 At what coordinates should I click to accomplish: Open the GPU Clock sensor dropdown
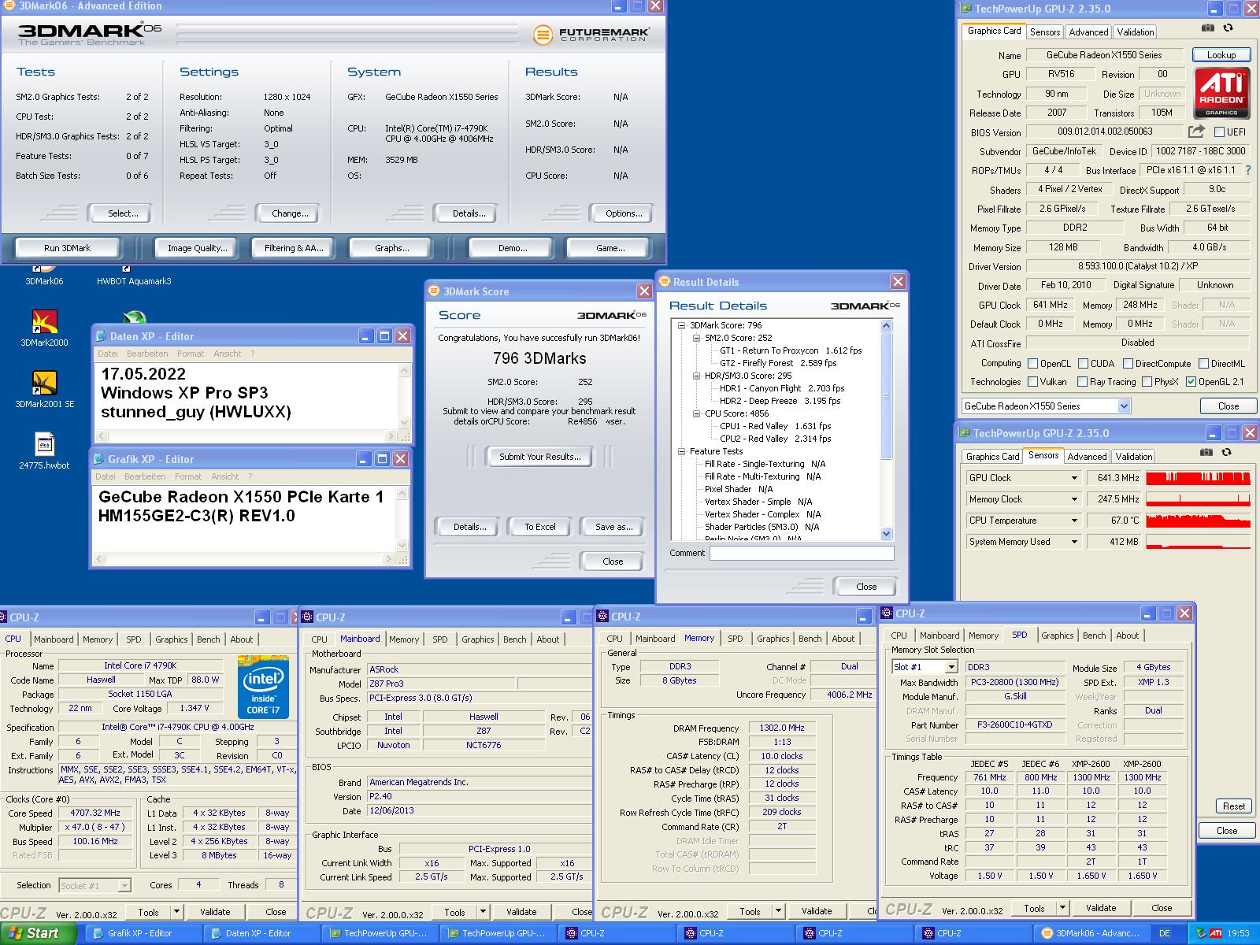coord(1073,478)
